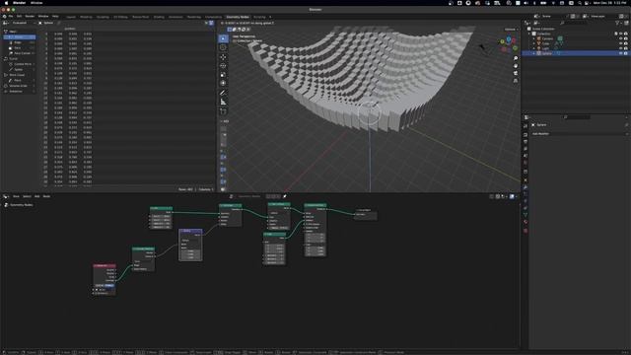The width and height of the screenshot is (631, 355).
Task: Open the Edit menu
Action: point(19,17)
